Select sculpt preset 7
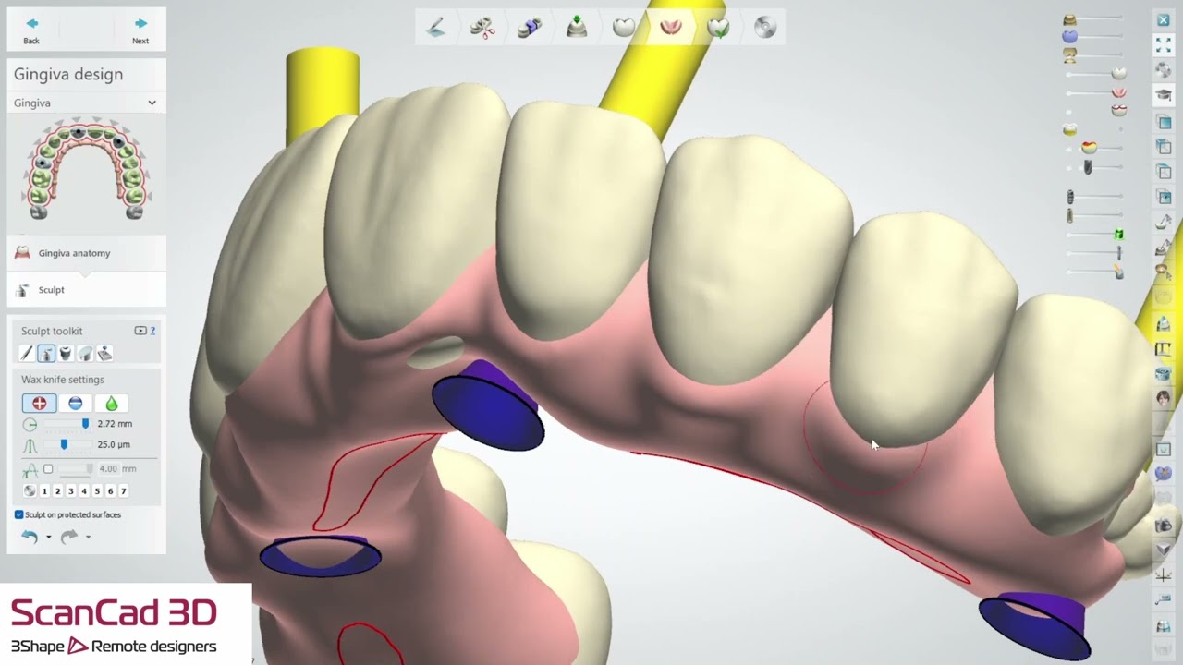Screen dimensions: 1183x665 (124, 491)
